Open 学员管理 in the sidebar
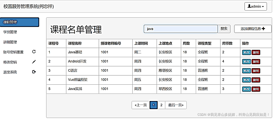Viewport: 273px width, 119px height. 10,32
